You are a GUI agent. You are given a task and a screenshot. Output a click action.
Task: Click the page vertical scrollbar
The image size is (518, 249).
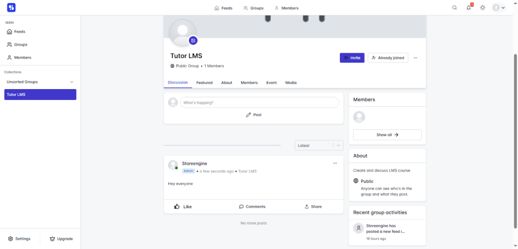tap(515, 141)
